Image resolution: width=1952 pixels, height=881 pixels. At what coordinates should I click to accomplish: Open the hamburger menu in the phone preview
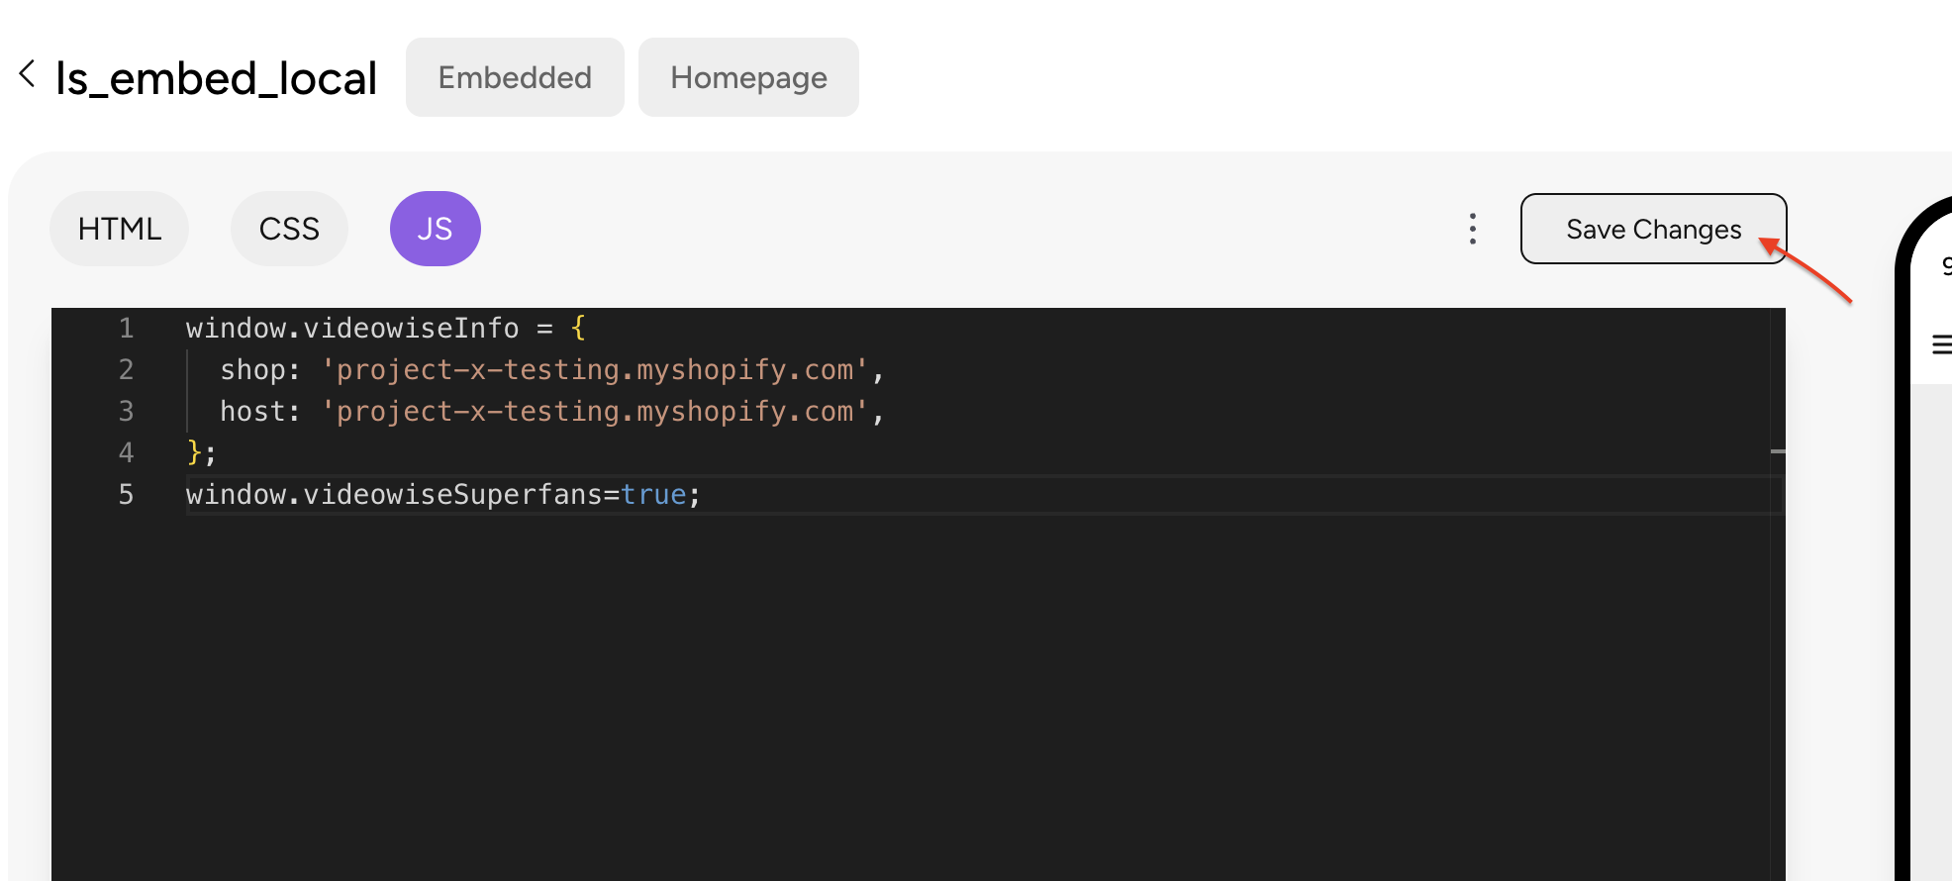pos(1941,344)
